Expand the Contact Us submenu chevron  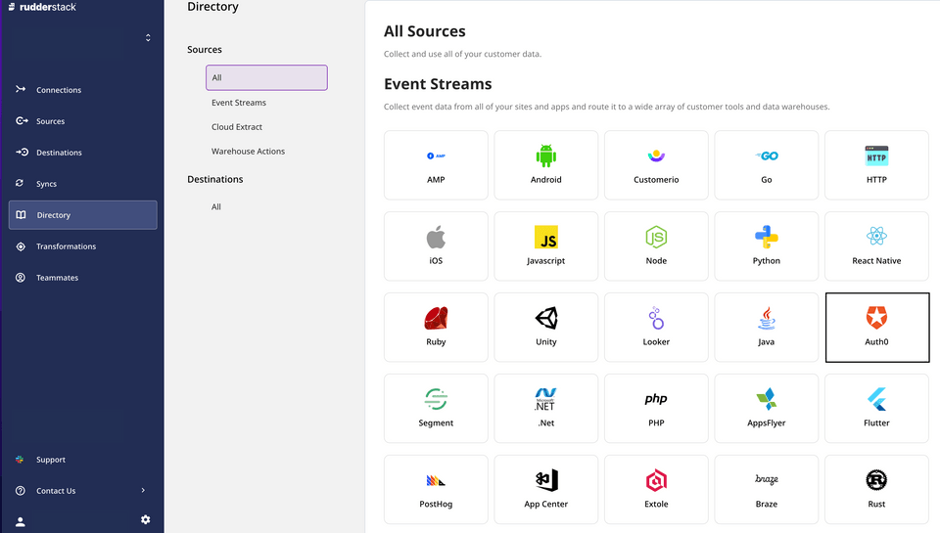143,491
